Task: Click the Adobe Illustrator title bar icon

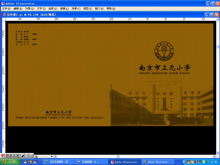Action: pyautogui.click(x=3, y=4)
